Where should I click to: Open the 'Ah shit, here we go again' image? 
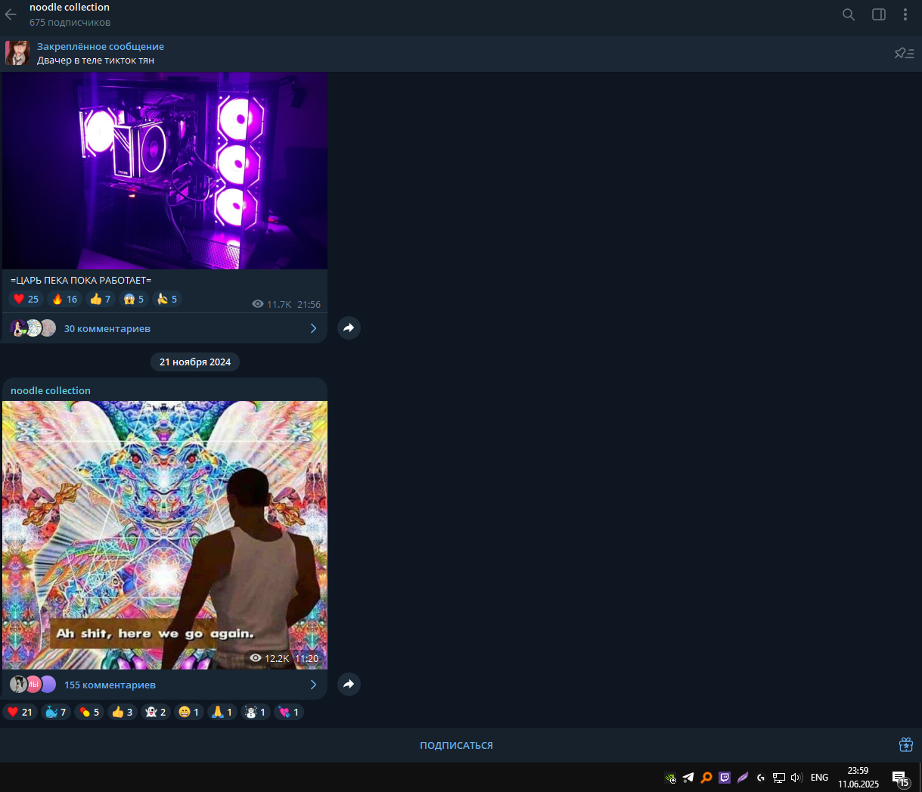(x=165, y=535)
